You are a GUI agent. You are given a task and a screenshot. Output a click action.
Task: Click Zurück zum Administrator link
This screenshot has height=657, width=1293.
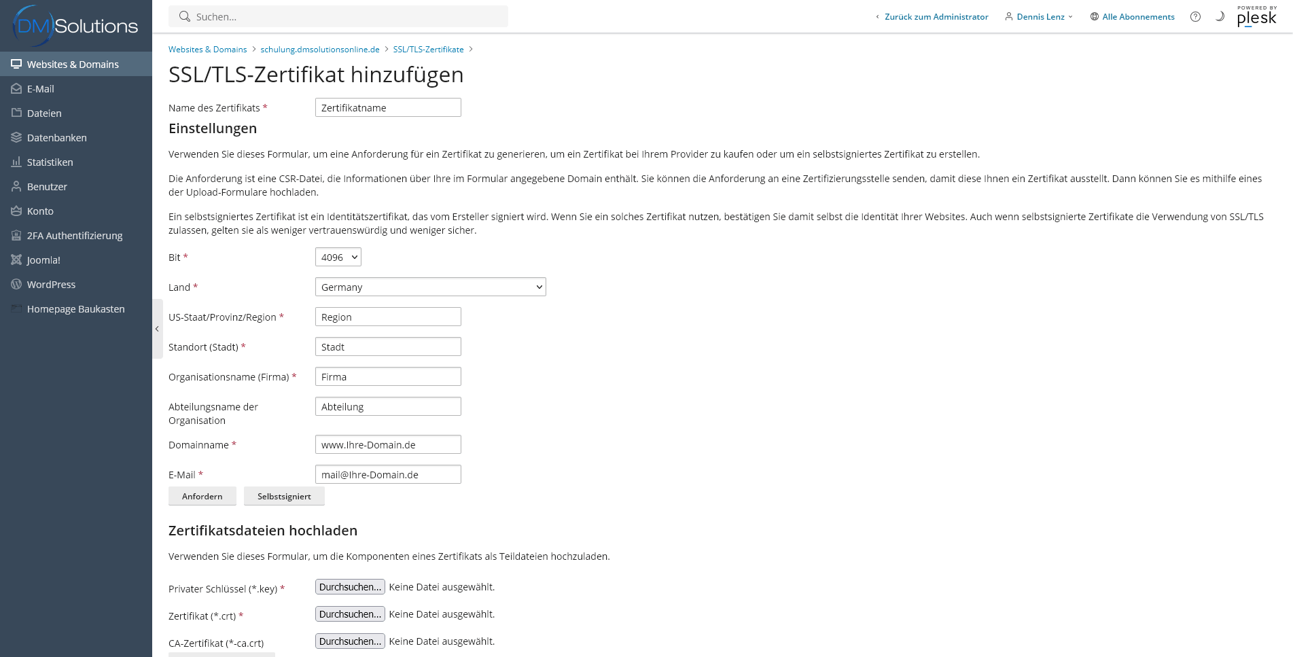coord(936,17)
